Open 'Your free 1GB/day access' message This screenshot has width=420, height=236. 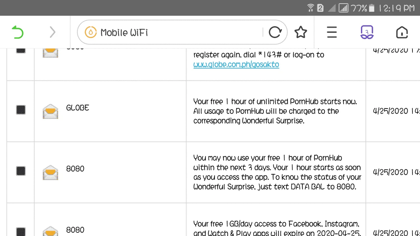pyautogui.click(x=277, y=229)
